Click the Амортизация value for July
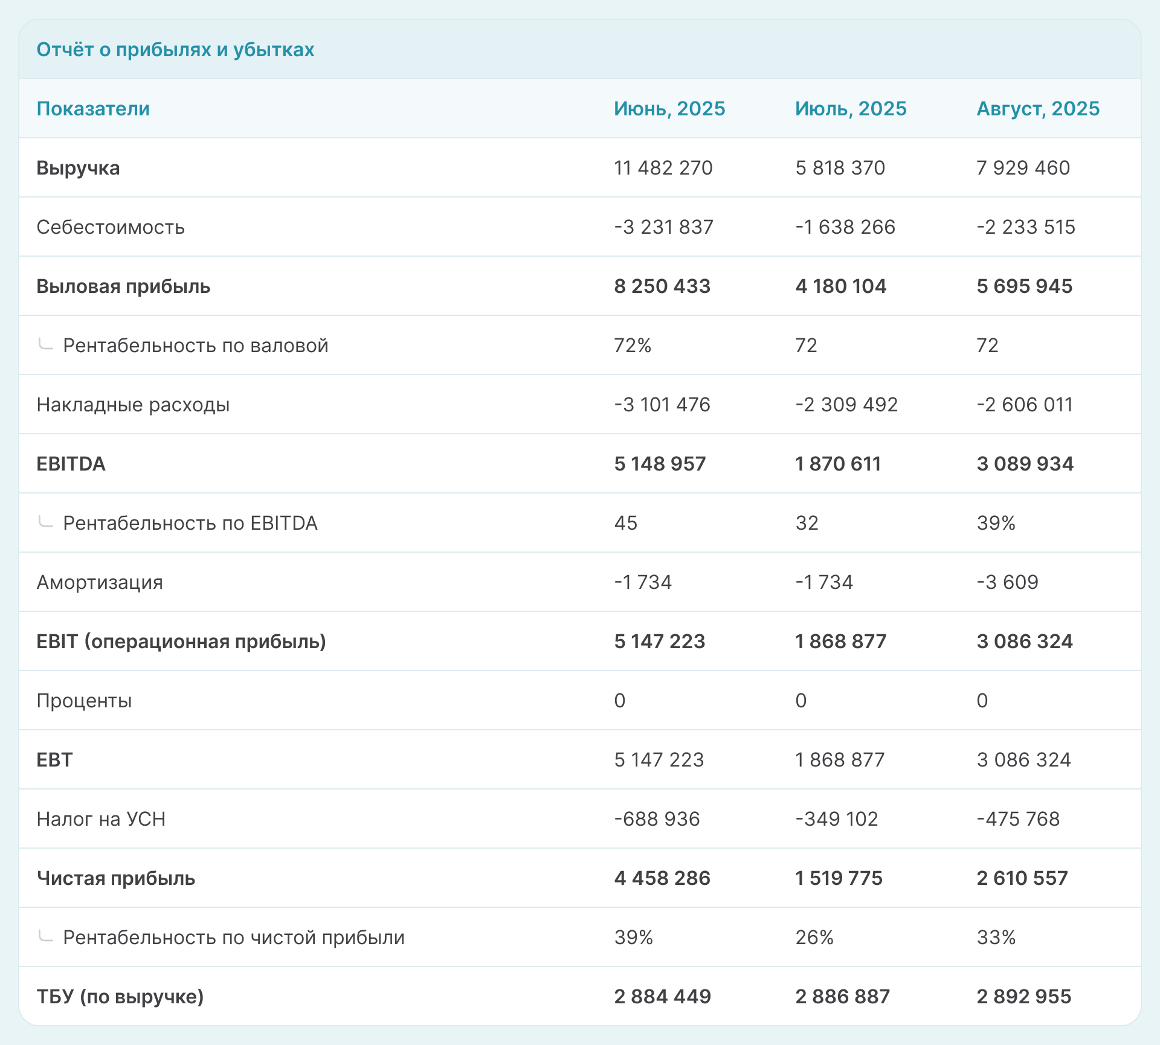 pyautogui.click(x=823, y=582)
